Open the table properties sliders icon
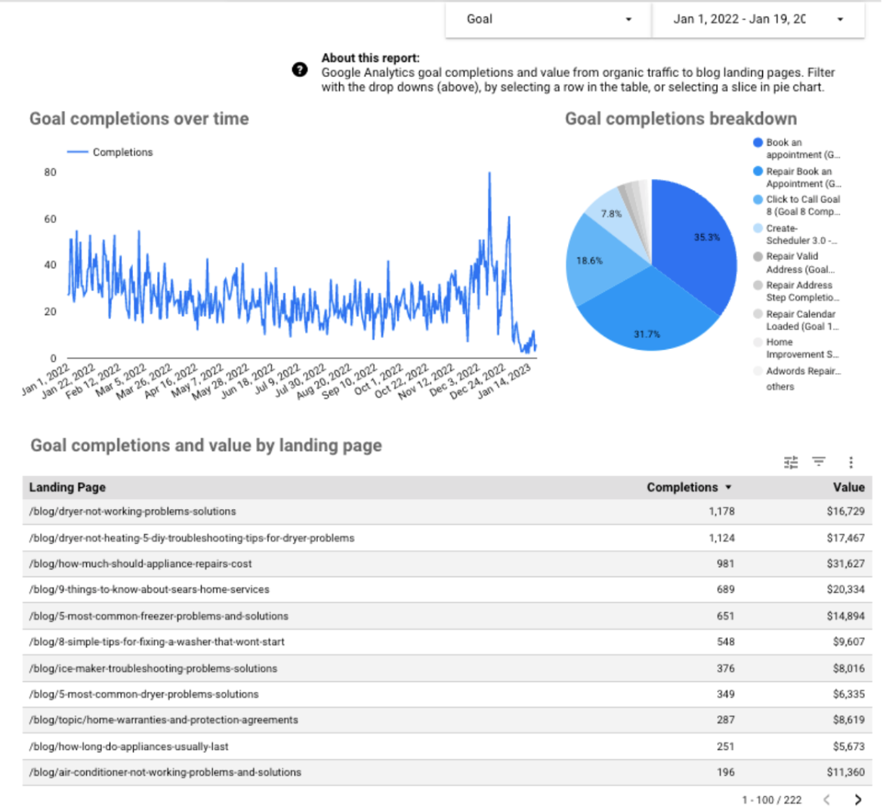Viewport: 883px width, 812px height. 791,462
